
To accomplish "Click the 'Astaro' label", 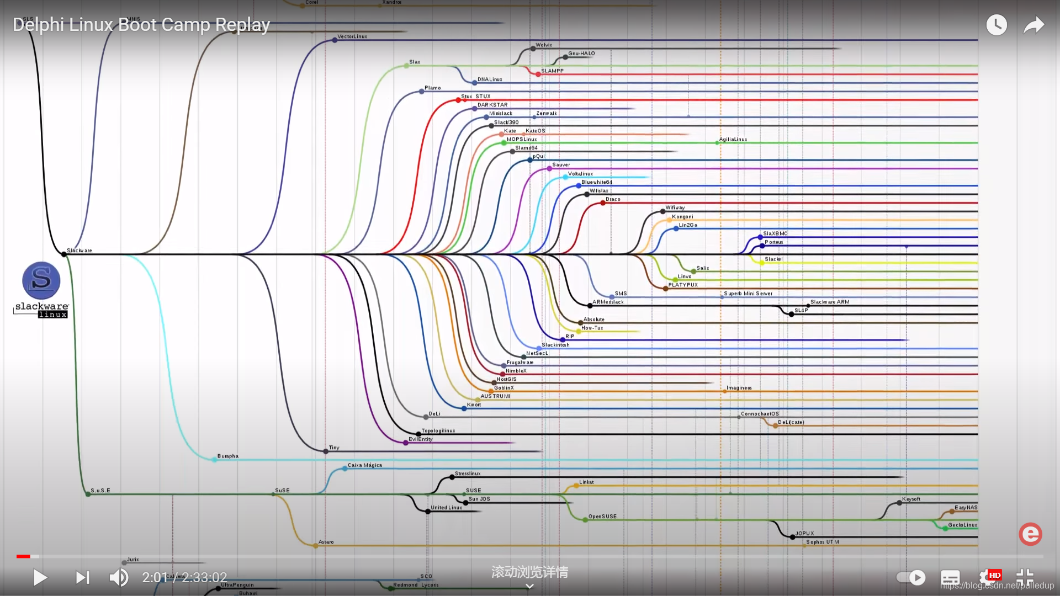I will [x=326, y=542].
